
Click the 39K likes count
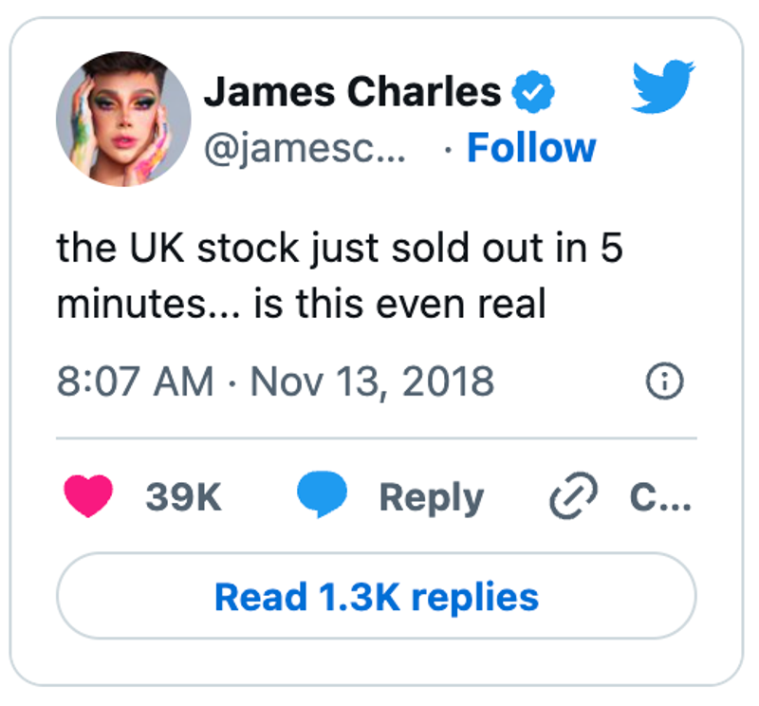(183, 497)
